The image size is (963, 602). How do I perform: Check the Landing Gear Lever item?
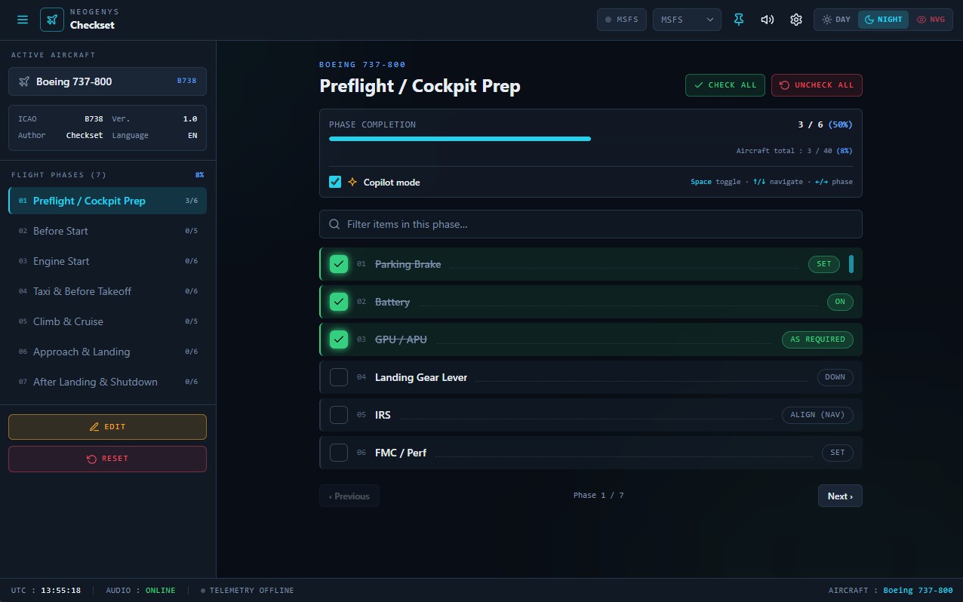339,377
